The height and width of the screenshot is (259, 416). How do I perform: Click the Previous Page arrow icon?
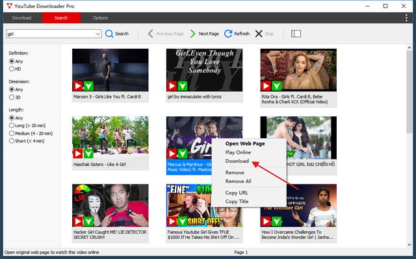pyautogui.click(x=150, y=34)
